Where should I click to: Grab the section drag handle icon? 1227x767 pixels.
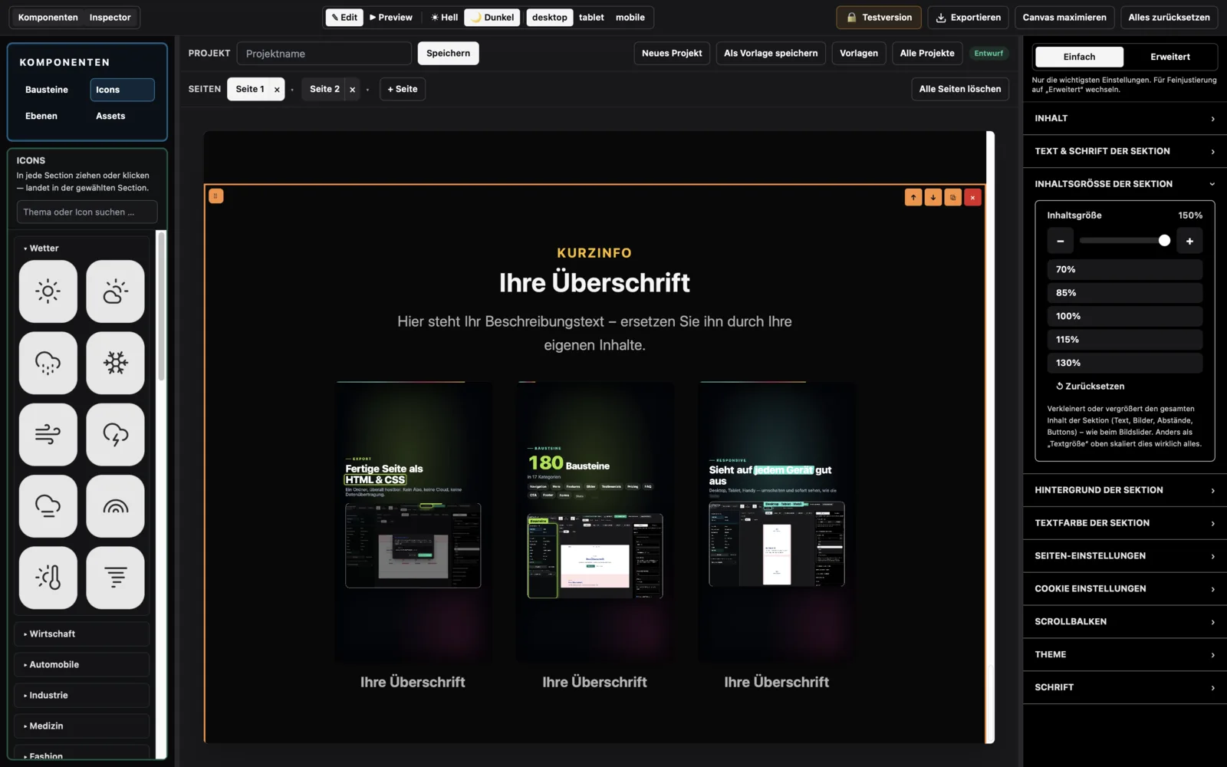[x=215, y=196]
